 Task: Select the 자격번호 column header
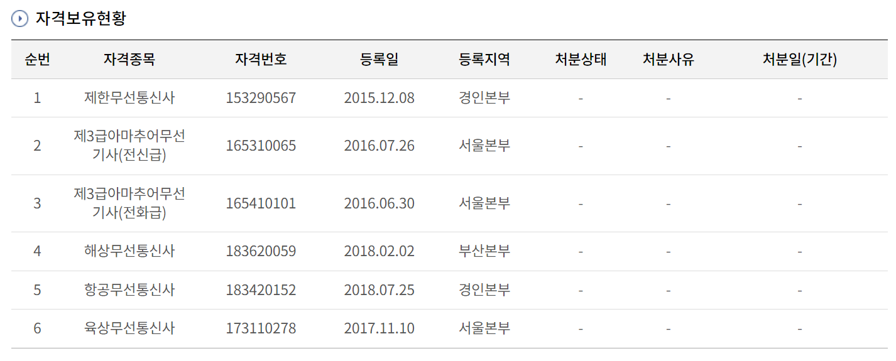261,60
